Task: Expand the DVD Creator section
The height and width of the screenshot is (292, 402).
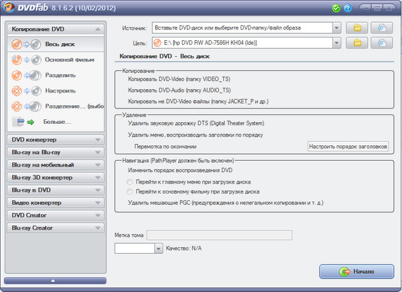Action: 56,215
